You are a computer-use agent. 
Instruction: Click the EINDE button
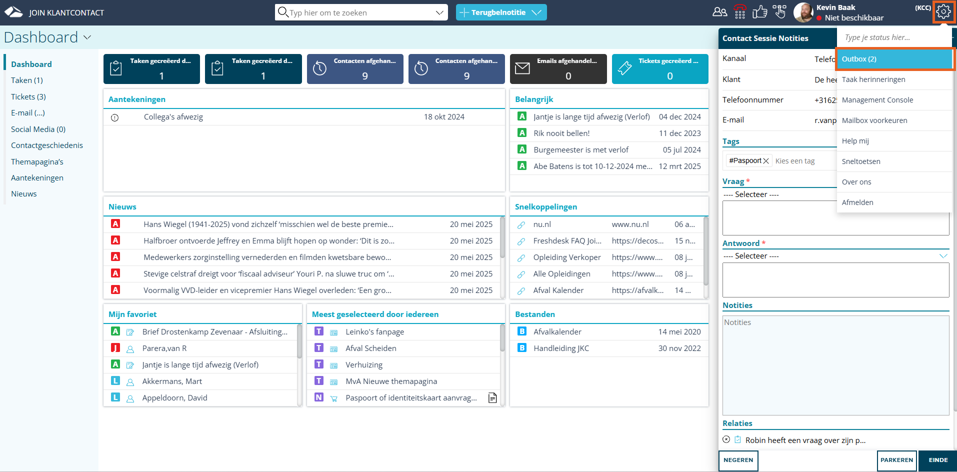[x=938, y=460]
